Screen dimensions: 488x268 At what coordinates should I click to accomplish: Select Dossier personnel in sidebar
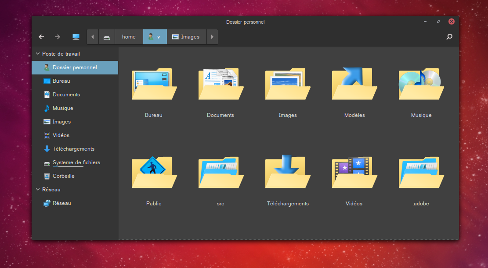pyautogui.click(x=75, y=67)
